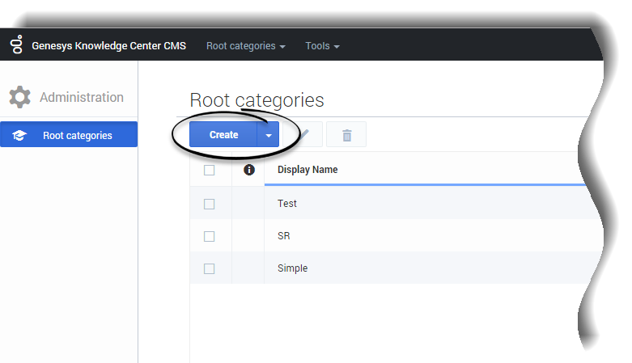Click the Administration label in sidebar
632x363 pixels.
coord(82,98)
